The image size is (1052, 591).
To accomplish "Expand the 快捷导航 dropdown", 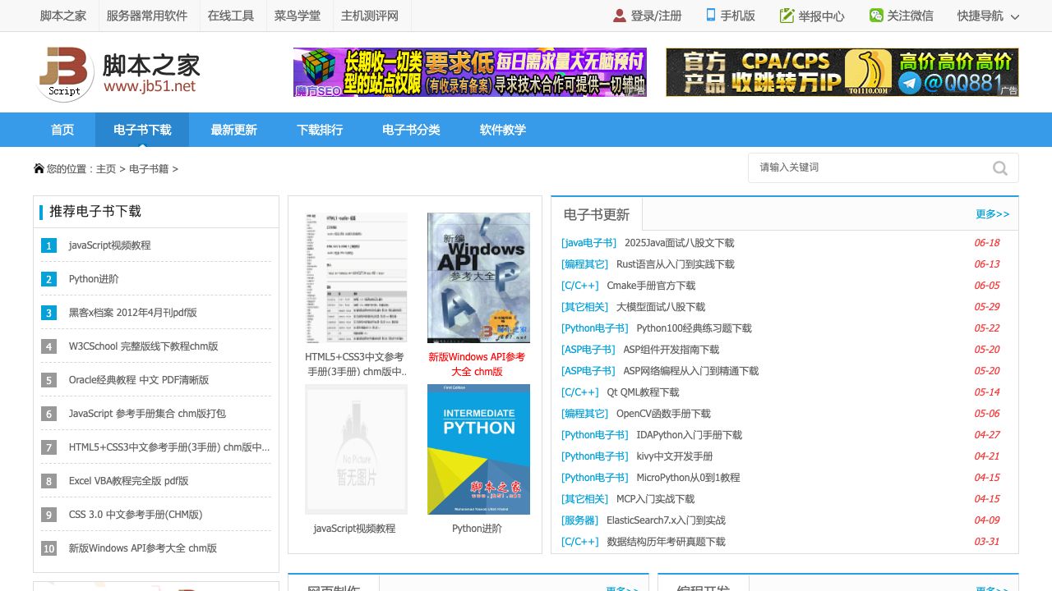I will pos(1014,16).
